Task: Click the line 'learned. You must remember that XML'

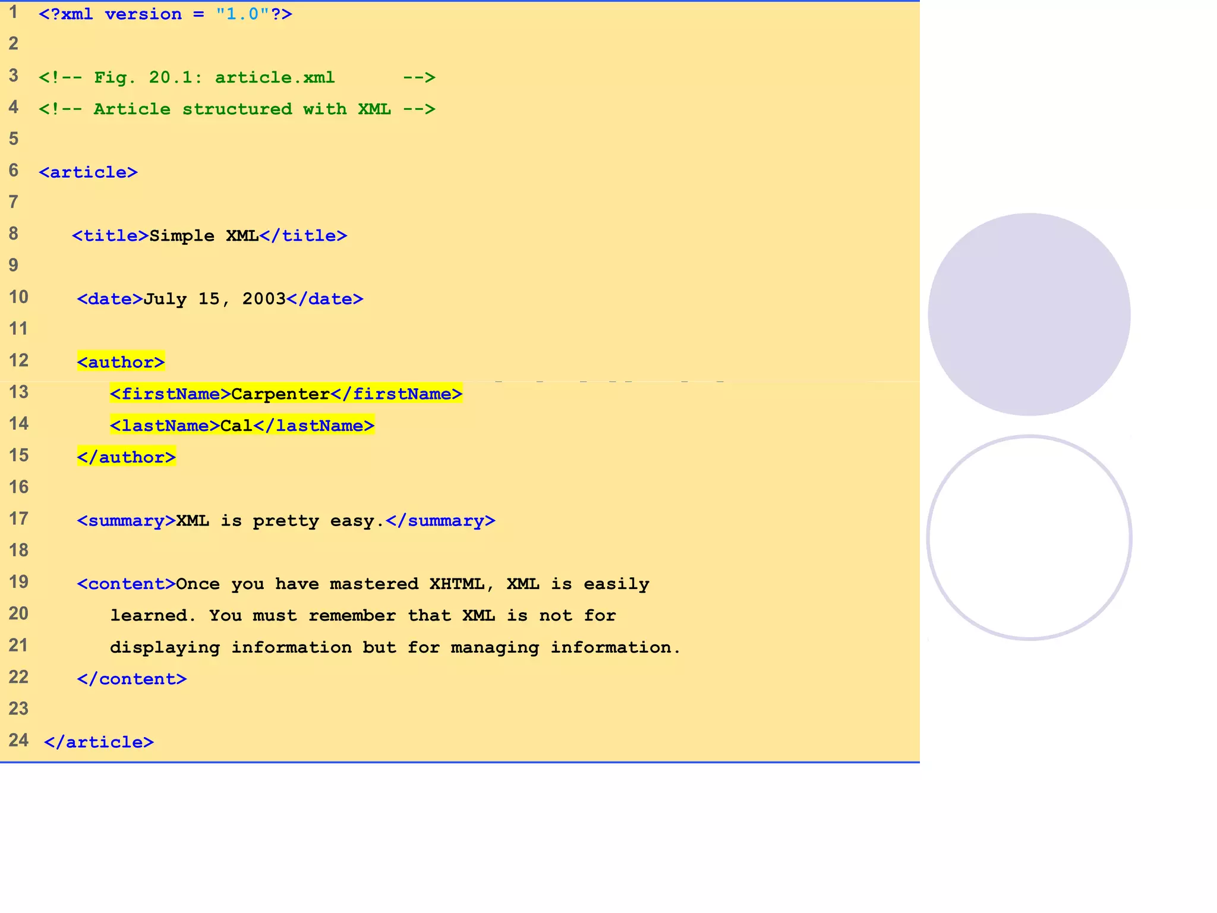Action: (363, 616)
